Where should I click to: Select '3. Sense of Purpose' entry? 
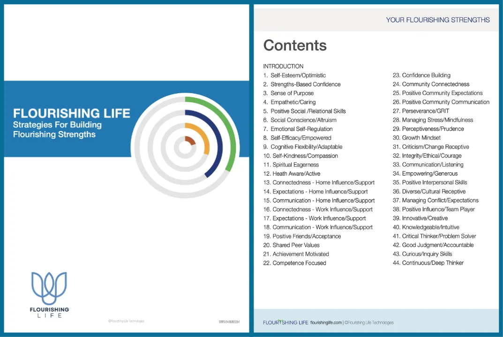click(x=288, y=93)
